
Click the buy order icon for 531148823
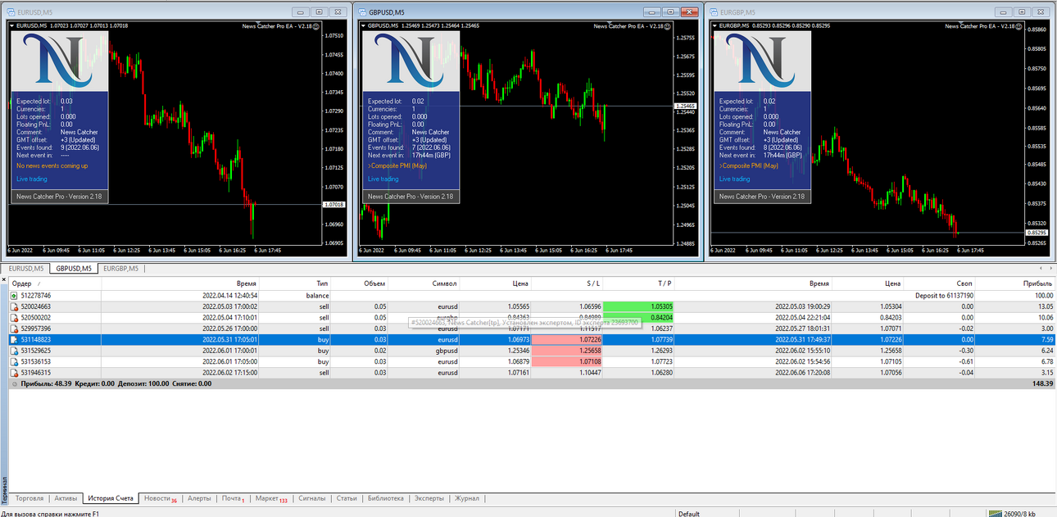[x=14, y=339]
